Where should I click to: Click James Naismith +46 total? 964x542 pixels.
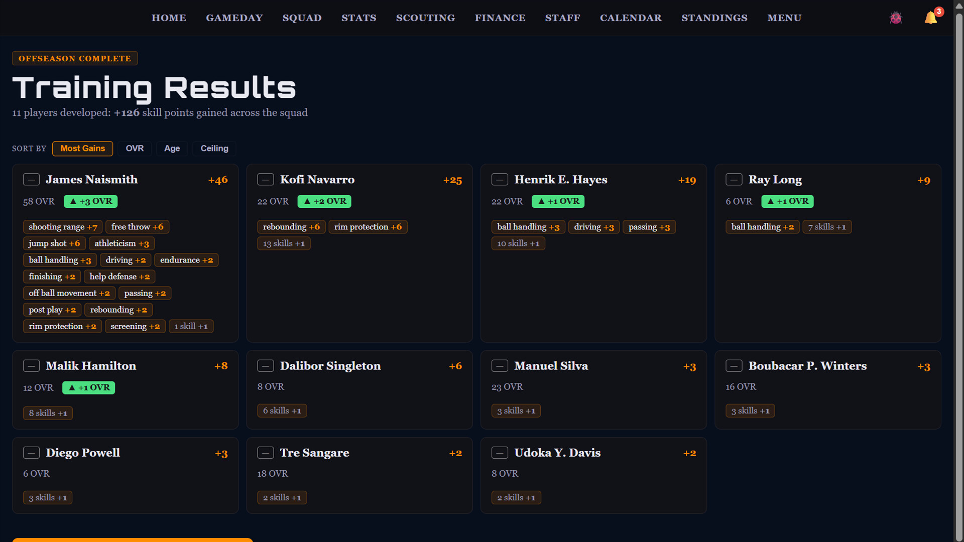click(x=218, y=180)
